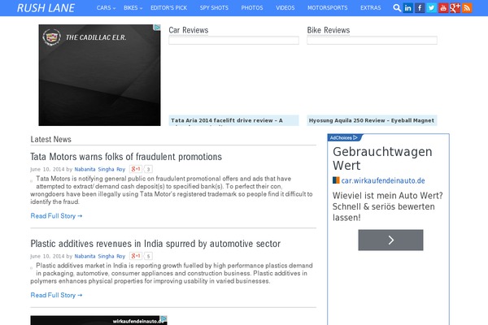Image resolution: width=488 pixels, height=325 pixels.
Task: Go to SPY SHOTS section
Action: coord(214,8)
